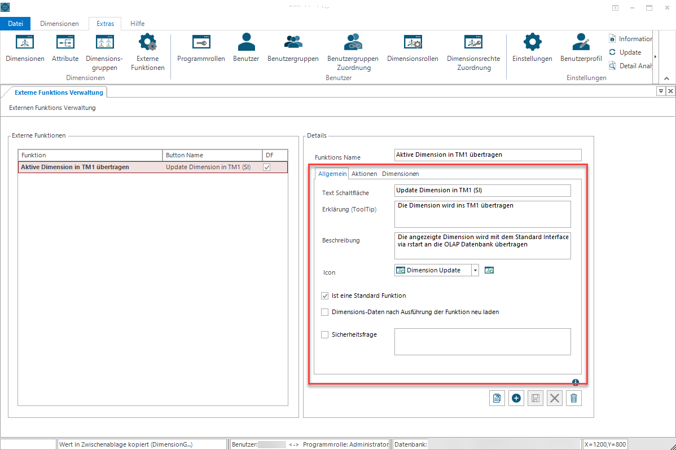The height and width of the screenshot is (450, 676).
Task: Delete function with the trash button
Action: (x=574, y=398)
